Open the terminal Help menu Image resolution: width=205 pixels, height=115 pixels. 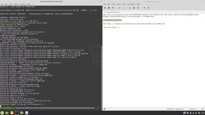(x=29, y=4)
